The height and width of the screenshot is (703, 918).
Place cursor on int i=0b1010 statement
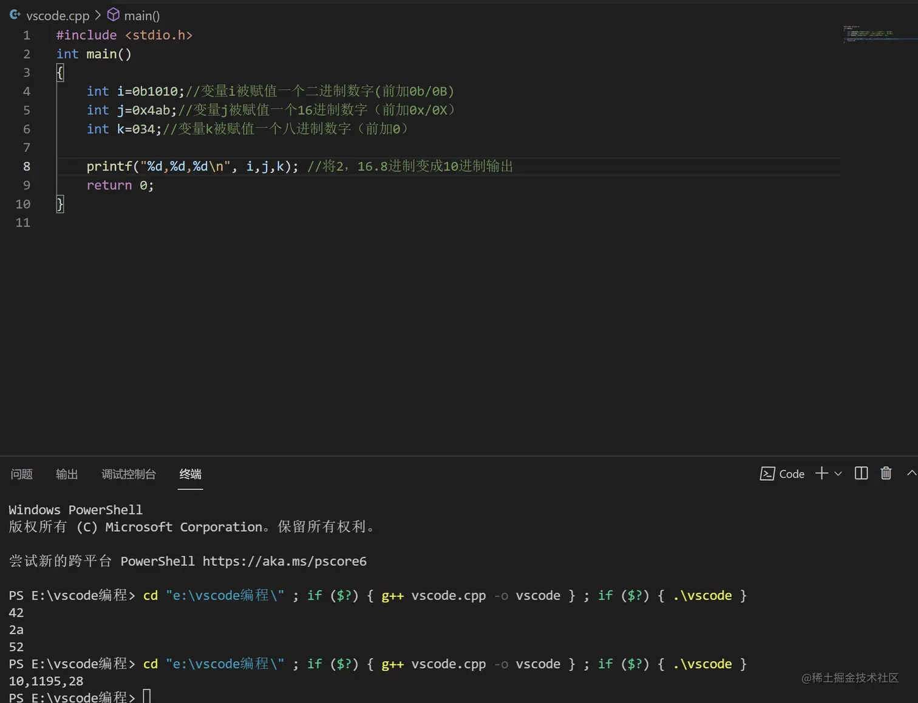(x=135, y=92)
